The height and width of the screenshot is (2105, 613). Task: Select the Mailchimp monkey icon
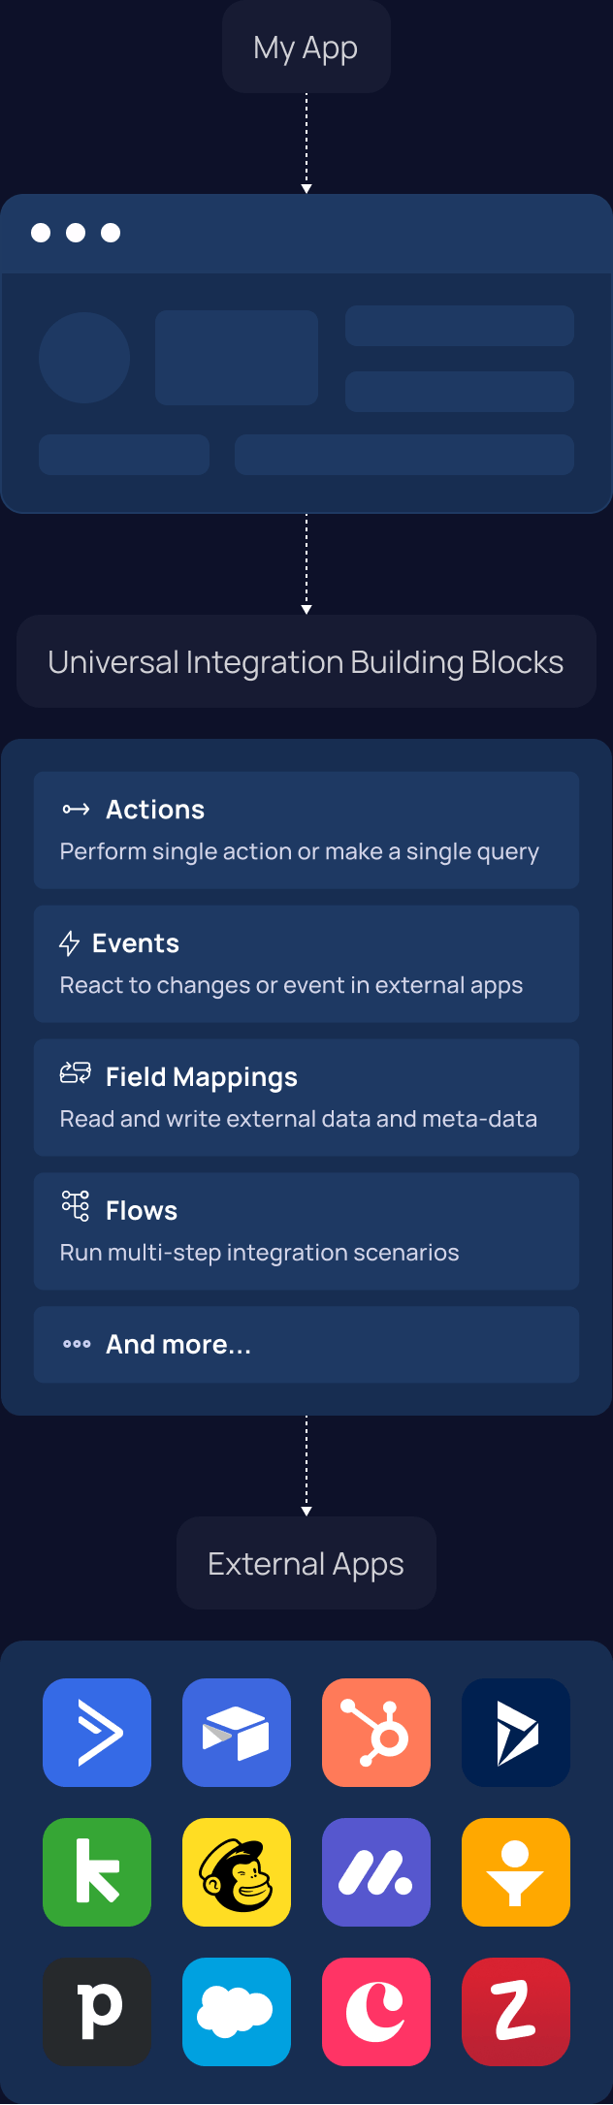(x=237, y=1872)
